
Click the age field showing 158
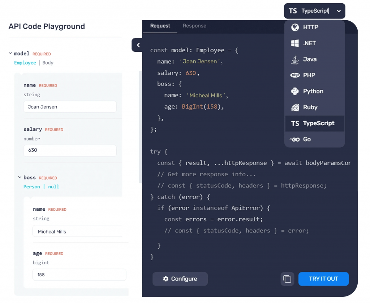[79, 275]
